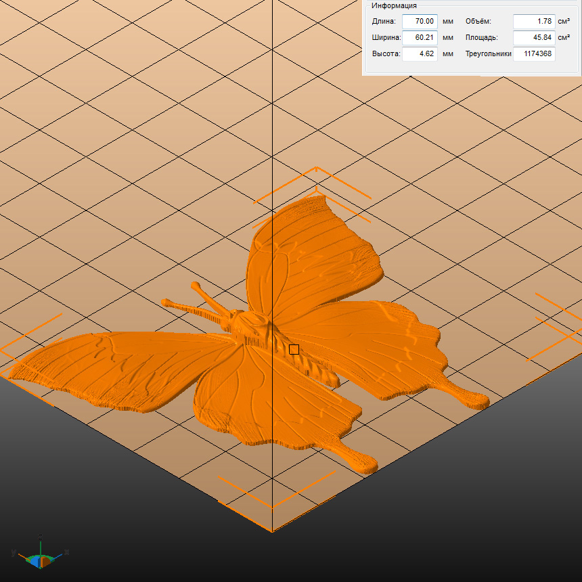Click the Треугольники label text
Screen dimensions: 582x582
pos(488,54)
